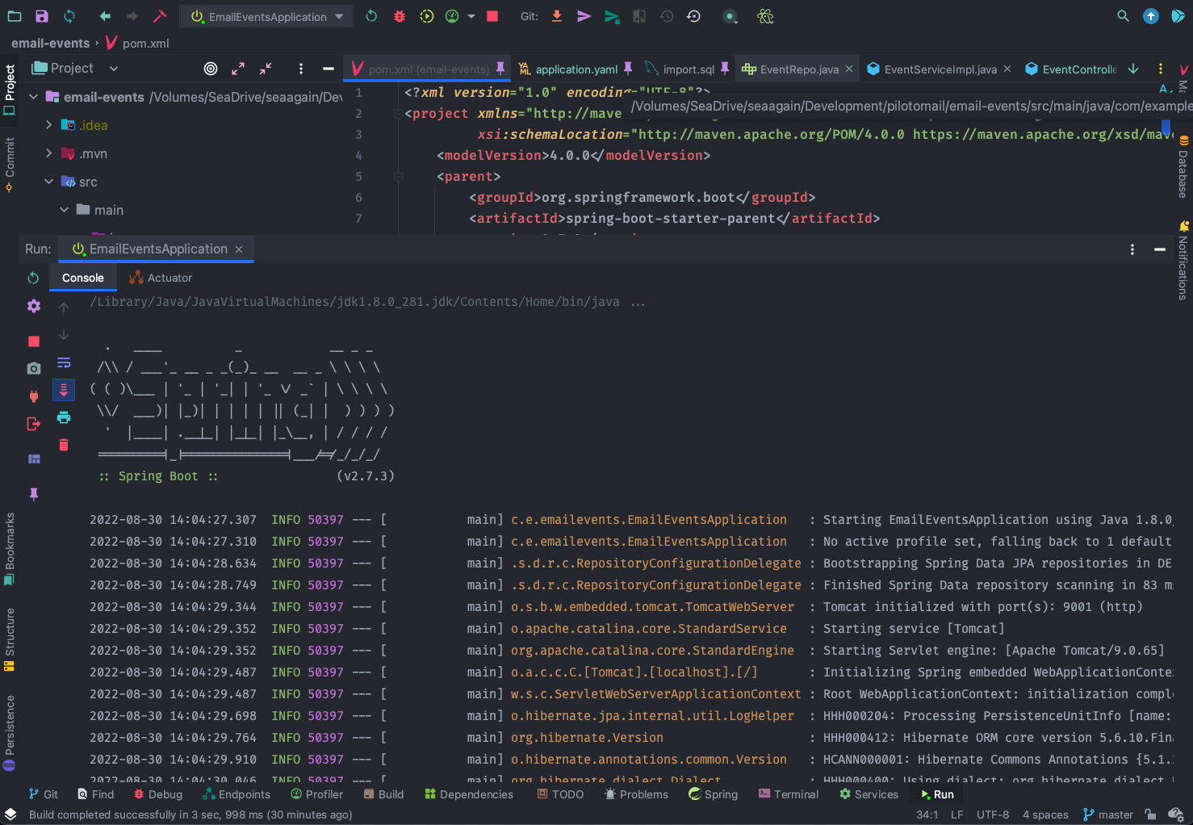
Task: Expand All in Project panel
Action: (x=238, y=69)
